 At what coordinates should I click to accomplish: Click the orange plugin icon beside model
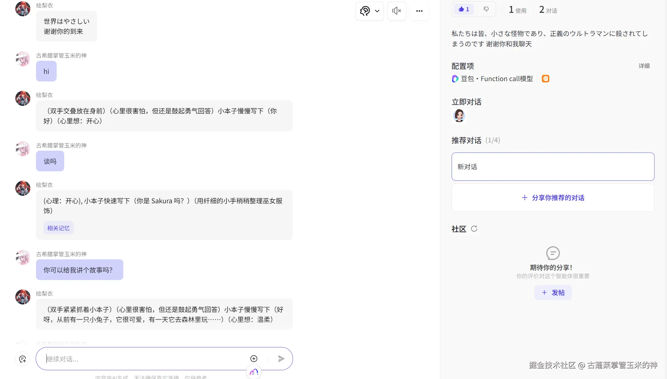point(546,79)
